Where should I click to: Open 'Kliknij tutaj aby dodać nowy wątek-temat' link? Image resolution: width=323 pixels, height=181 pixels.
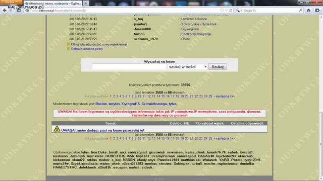[x=99, y=44]
